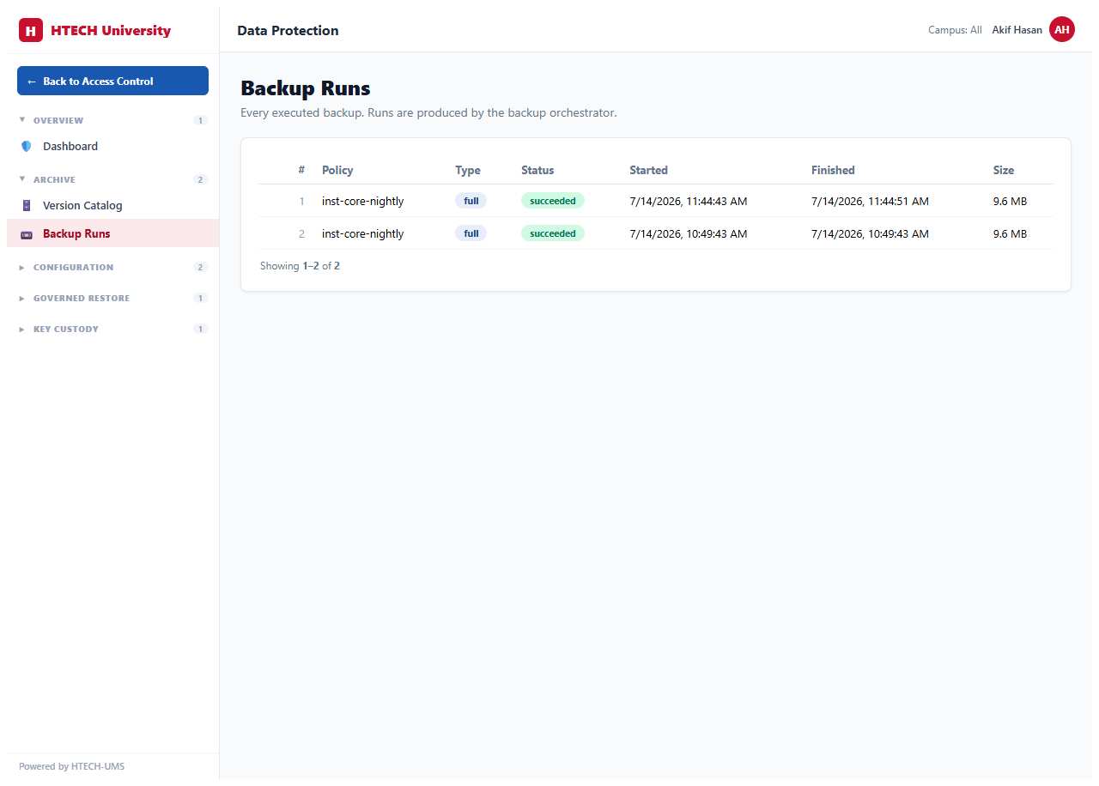
Task: Click the Version Catalog icon
Action: click(27, 206)
